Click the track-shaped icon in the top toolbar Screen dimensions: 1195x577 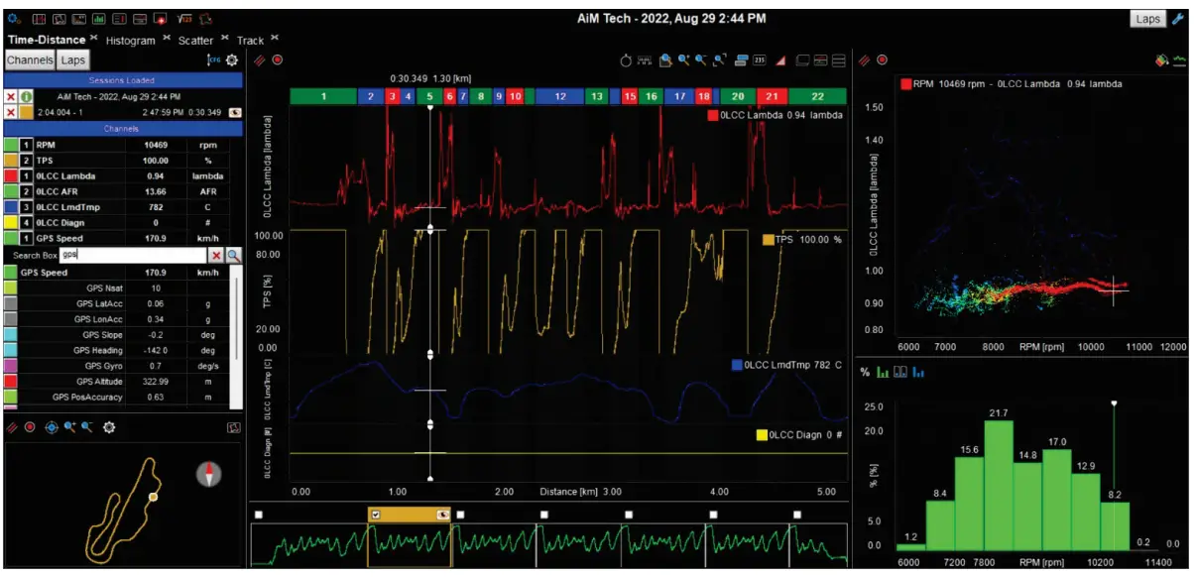(x=206, y=19)
